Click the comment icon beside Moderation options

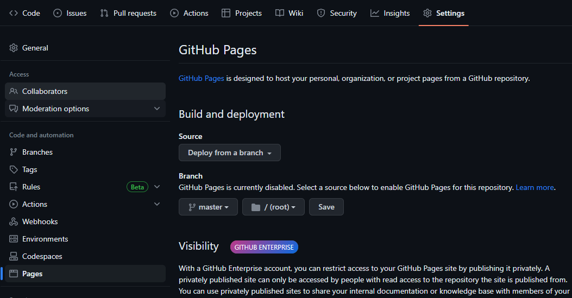14,109
